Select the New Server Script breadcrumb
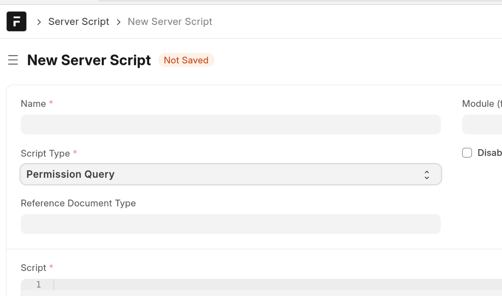This screenshot has height=296, width=502. (x=170, y=21)
